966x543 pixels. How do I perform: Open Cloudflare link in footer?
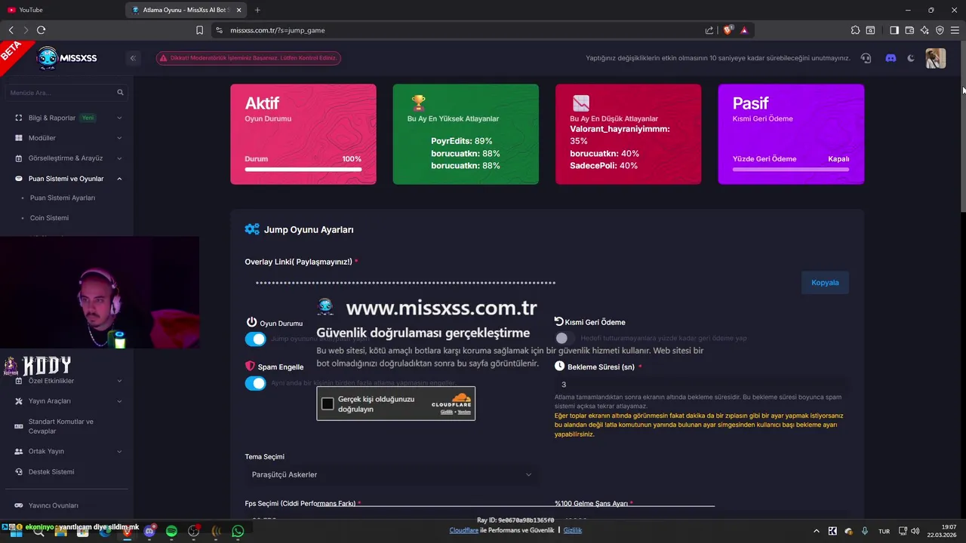[x=464, y=530]
